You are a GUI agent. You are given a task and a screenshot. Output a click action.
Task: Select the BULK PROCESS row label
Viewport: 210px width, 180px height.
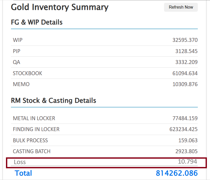[30, 140]
